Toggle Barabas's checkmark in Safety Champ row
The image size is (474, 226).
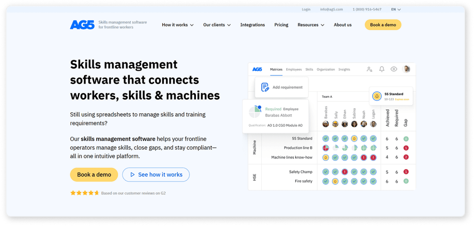326,172
